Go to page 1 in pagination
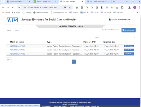The width and height of the screenshot is (141, 107). pyautogui.click(x=74, y=62)
